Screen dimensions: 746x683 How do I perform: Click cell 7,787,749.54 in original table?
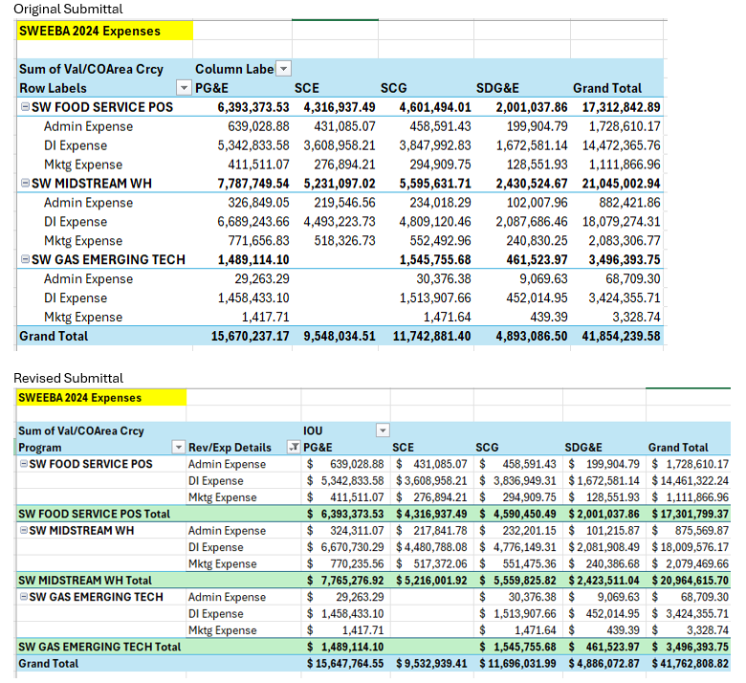(253, 184)
